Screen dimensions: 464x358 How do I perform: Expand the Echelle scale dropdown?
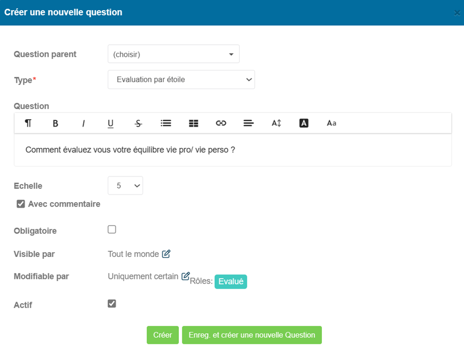(x=125, y=186)
